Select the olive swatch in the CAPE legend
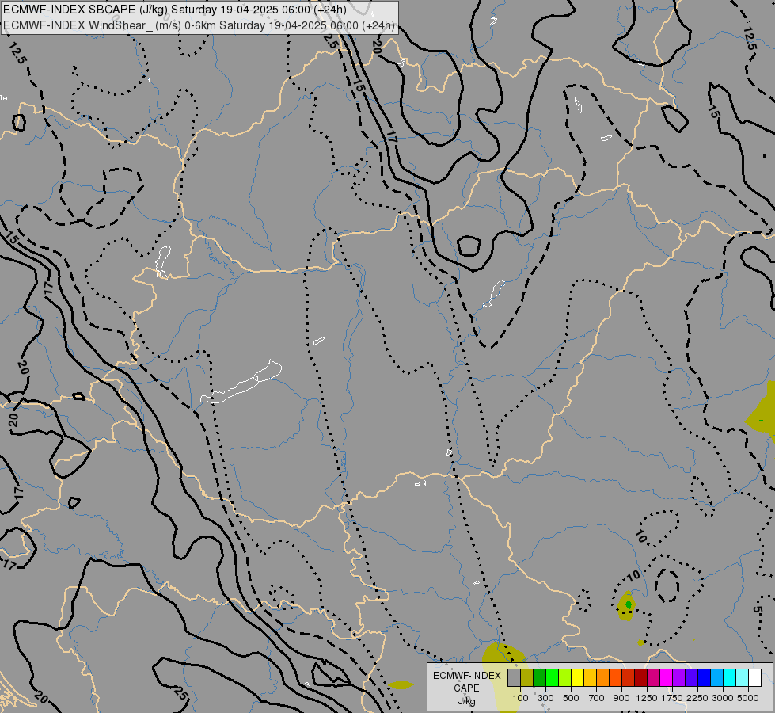This screenshot has width=775, height=713. coord(527,677)
